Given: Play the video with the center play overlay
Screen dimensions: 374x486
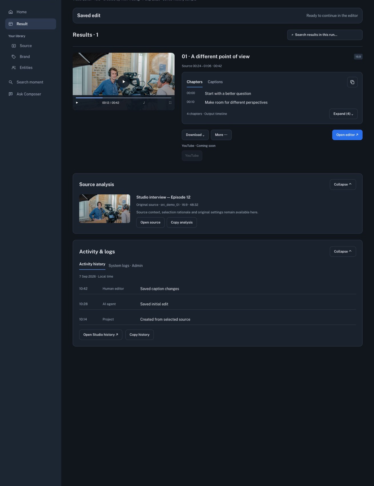Looking at the screenshot, I should pos(123,81).
